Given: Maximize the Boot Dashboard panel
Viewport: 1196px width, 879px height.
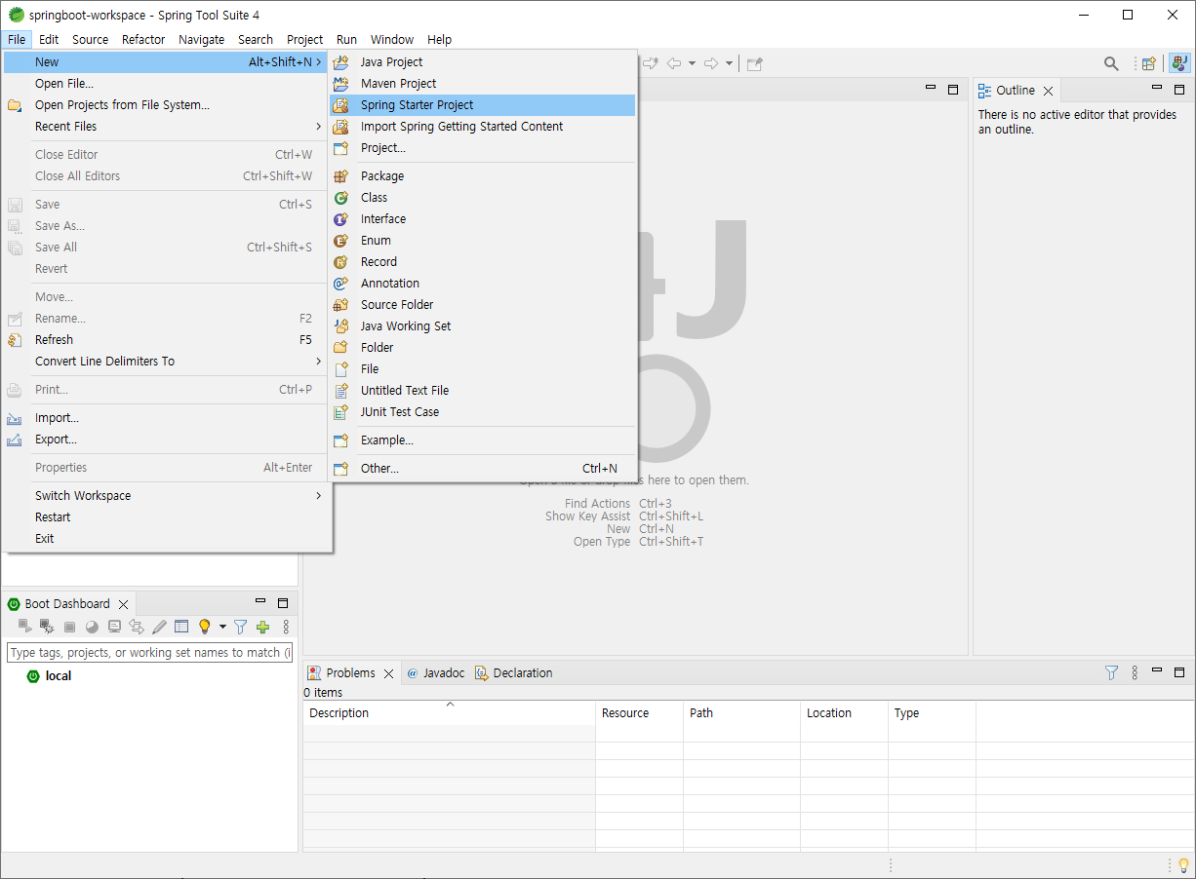Looking at the screenshot, I should (x=283, y=603).
